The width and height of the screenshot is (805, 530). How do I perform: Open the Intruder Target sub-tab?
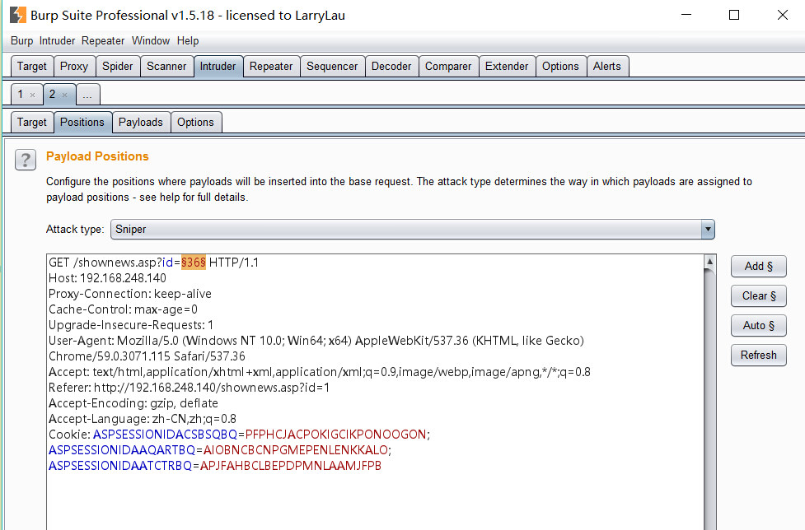coord(32,122)
